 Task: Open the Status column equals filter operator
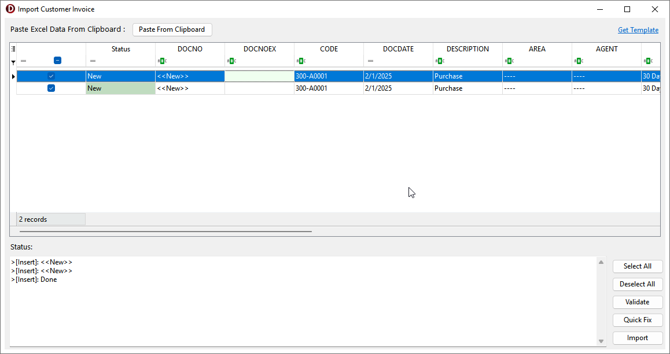click(93, 61)
